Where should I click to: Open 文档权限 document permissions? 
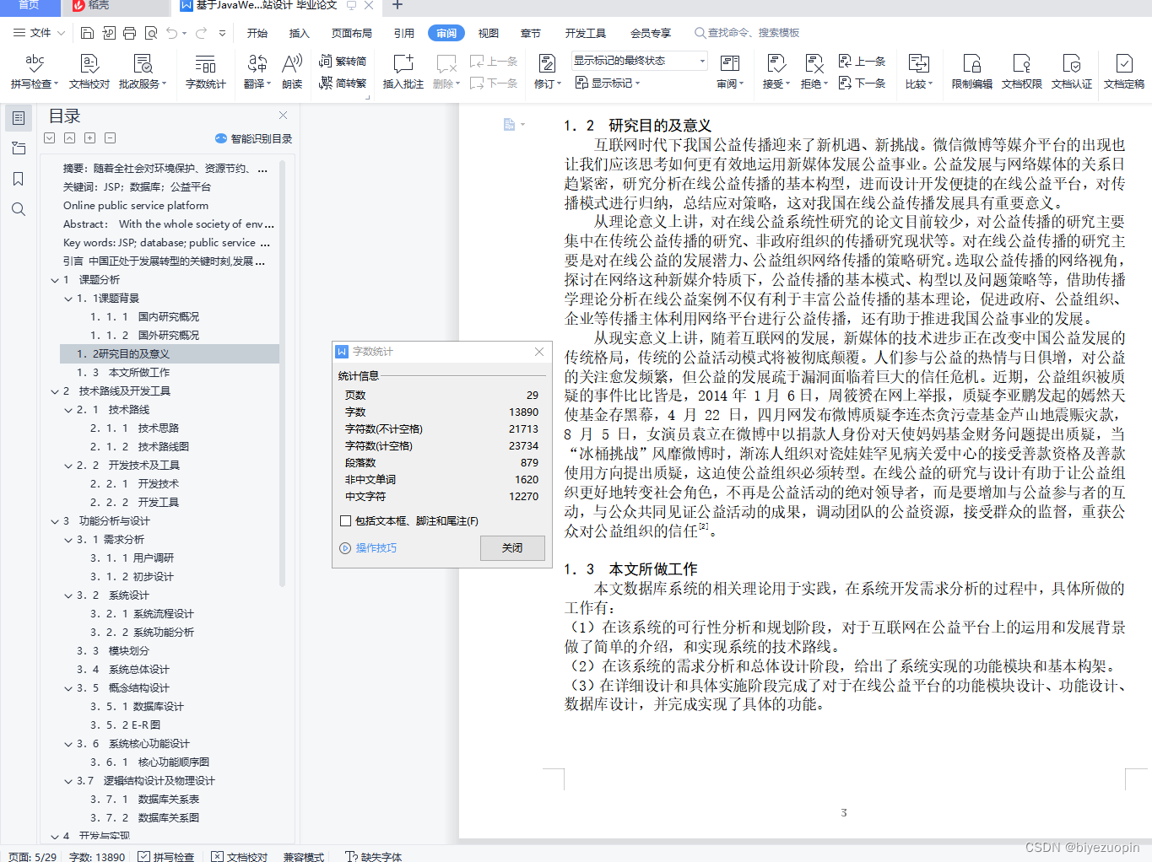(x=1021, y=72)
